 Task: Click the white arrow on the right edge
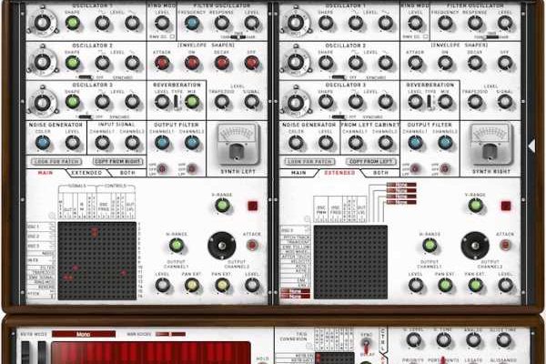point(531,146)
